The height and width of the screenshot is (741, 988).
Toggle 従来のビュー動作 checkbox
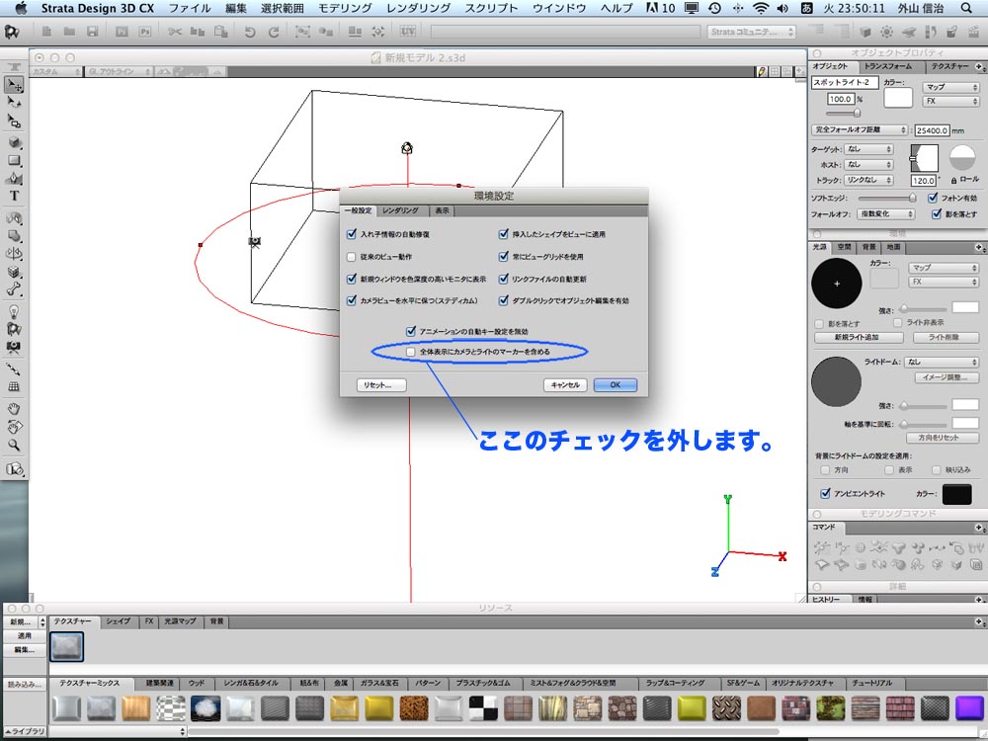tap(352, 257)
